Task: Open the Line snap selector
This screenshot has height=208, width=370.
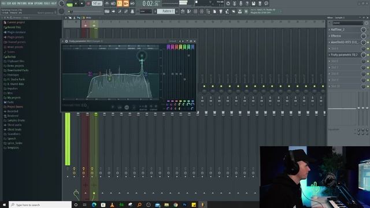Action: (x=146, y=12)
